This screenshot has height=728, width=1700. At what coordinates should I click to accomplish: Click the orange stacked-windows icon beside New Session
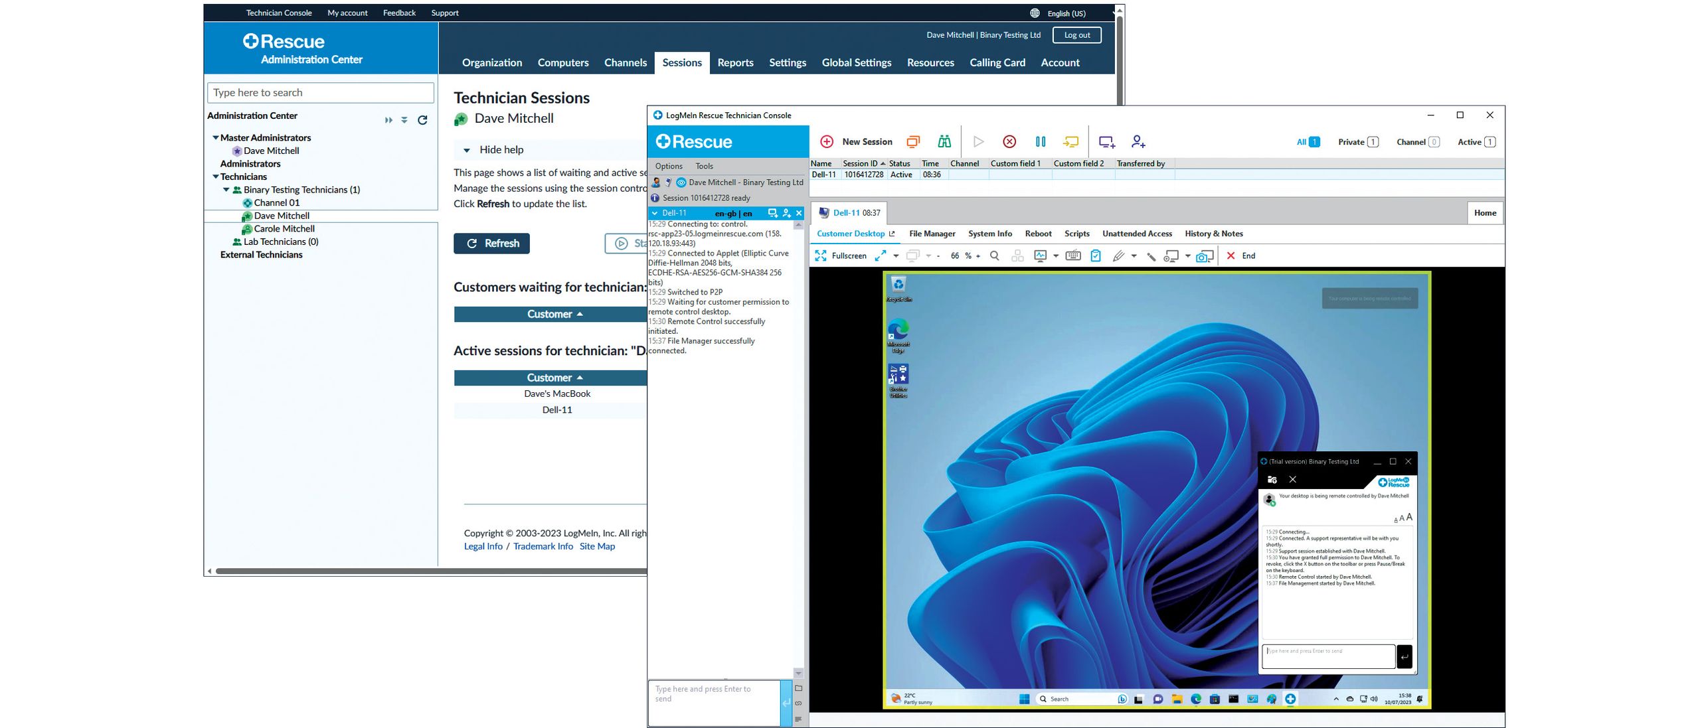(914, 141)
